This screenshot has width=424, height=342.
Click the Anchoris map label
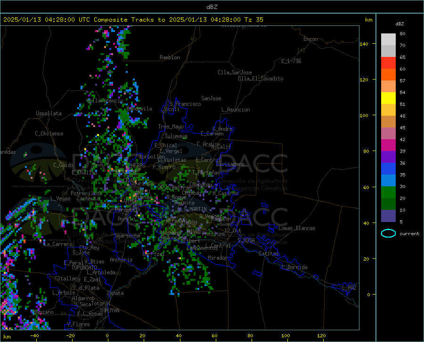(121, 260)
